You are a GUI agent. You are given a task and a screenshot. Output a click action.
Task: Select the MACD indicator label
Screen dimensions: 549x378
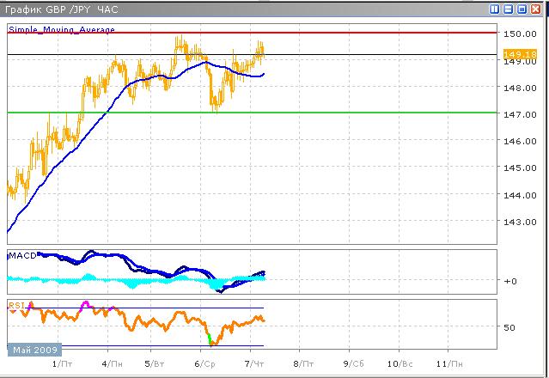coord(21,256)
